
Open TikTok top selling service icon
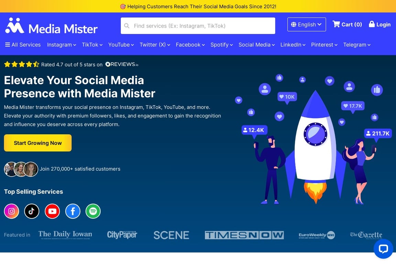pyautogui.click(x=32, y=211)
